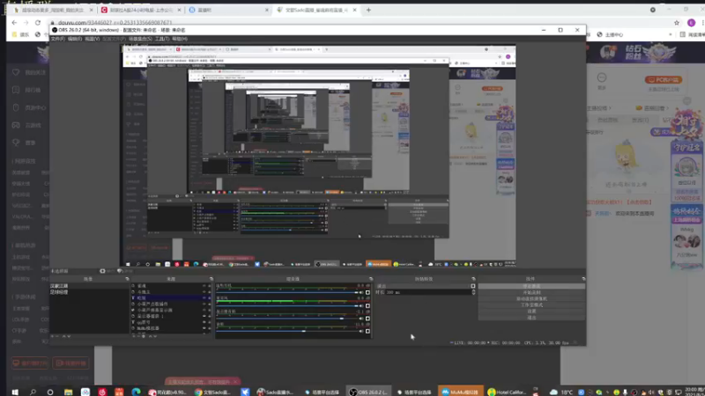Mute the third mixer audio channel
Image resolution: width=705 pixels, height=396 pixels.
click(361, 319)
